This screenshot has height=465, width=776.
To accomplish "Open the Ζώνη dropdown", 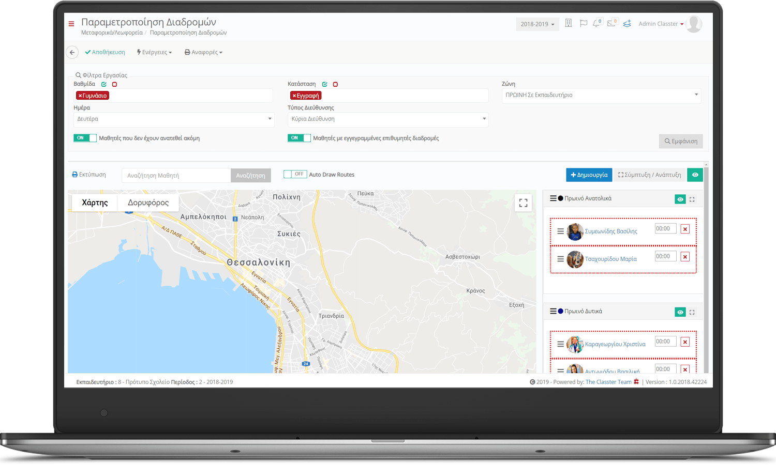I will (x=601, y=95).
